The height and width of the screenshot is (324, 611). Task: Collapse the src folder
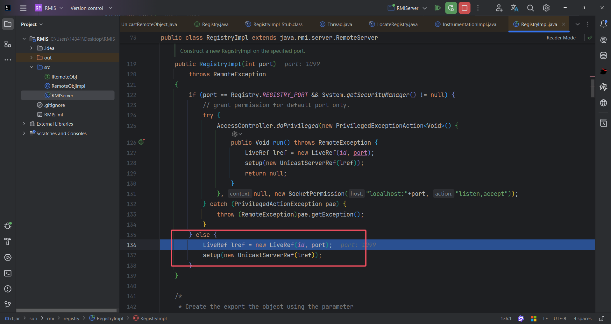[31, 67]
